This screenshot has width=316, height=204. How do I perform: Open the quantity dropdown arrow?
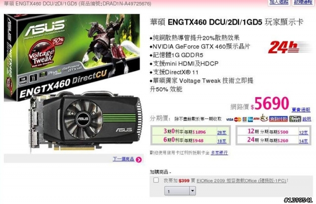pyautogui.click(x=193, y=191)
